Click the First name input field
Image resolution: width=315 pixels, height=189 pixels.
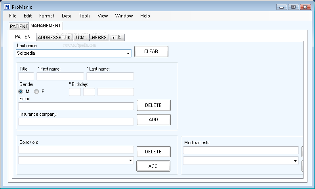point(60,76)
